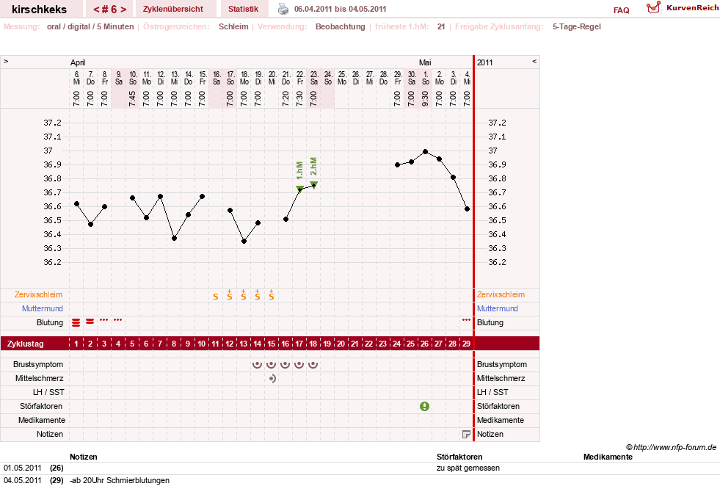Click the printer icon
This screenshot has width=720, height=500.
point(283,9)
